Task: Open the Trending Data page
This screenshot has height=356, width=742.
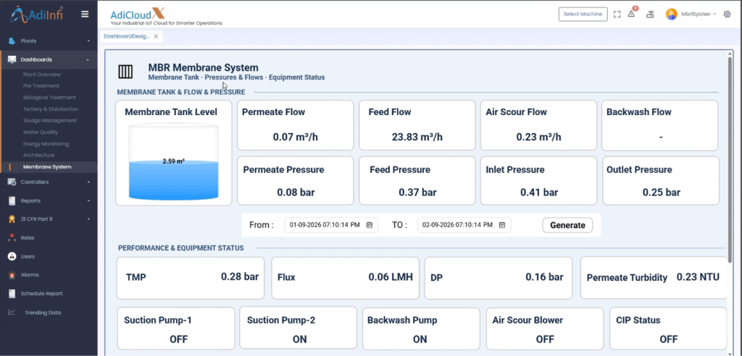Action: tap(43, 313)
